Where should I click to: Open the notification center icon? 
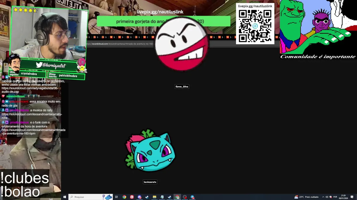pos(352,197)
